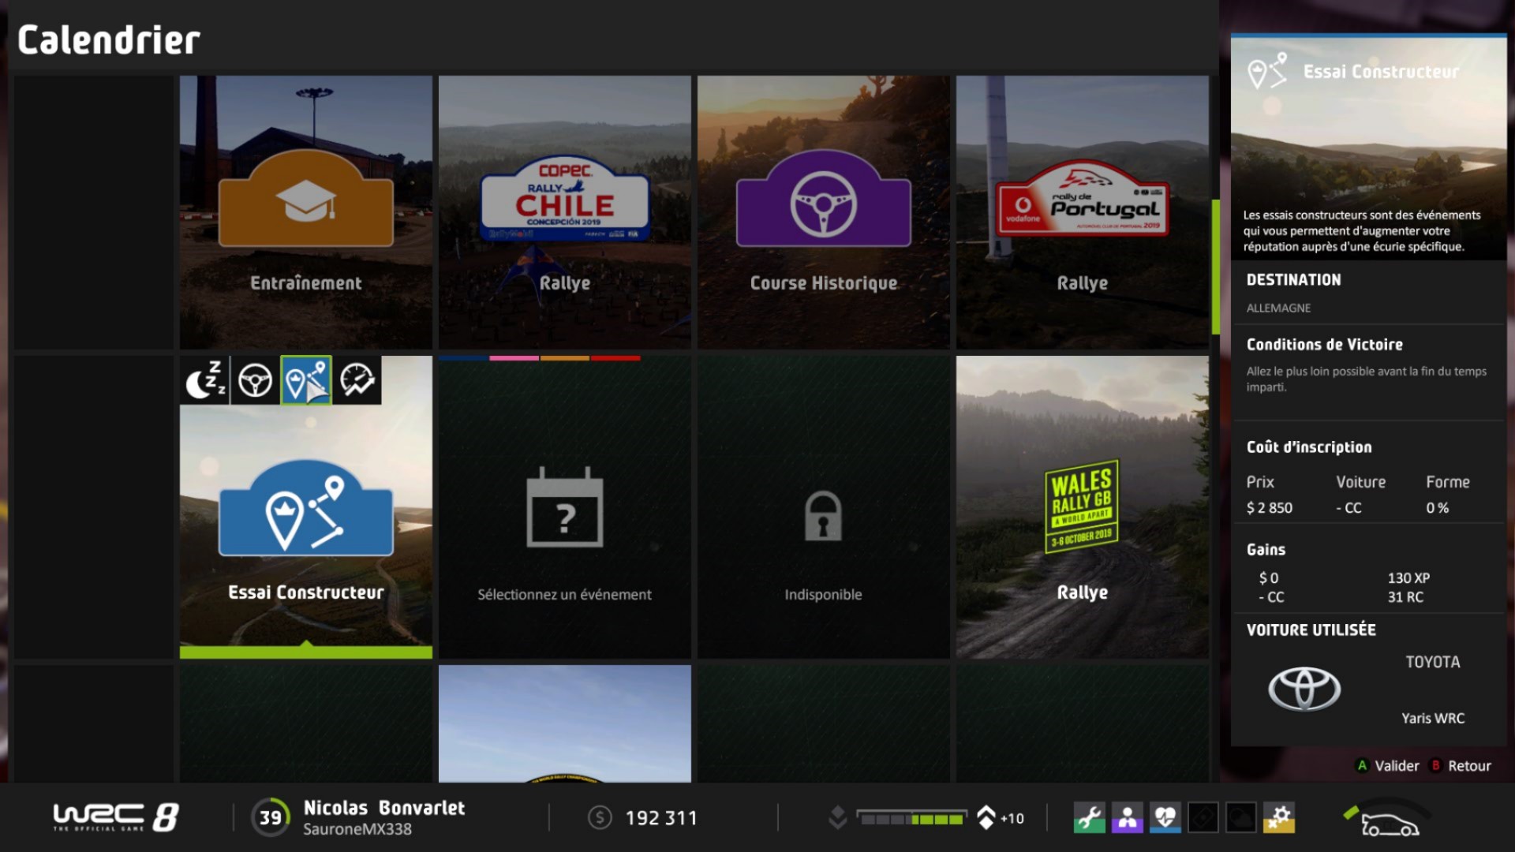Click the red B controller button icon
Screen dimensions: 1515x852
[1436, 765]
